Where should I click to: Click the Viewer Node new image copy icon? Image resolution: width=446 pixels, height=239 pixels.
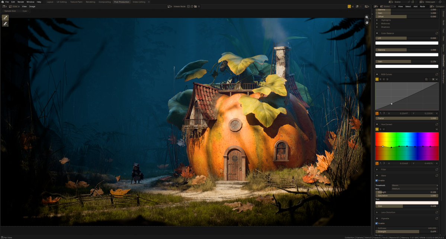click(x=192, y=6)
